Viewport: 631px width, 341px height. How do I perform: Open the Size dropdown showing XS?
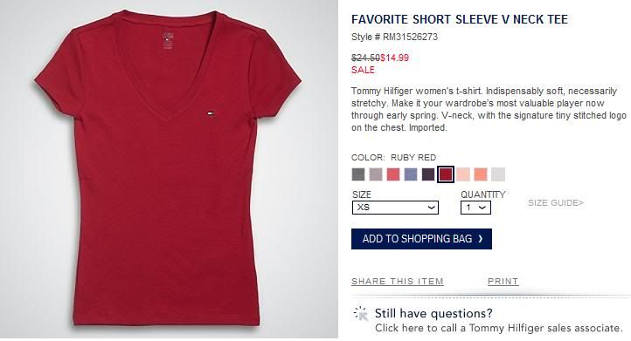pos(395,208)
